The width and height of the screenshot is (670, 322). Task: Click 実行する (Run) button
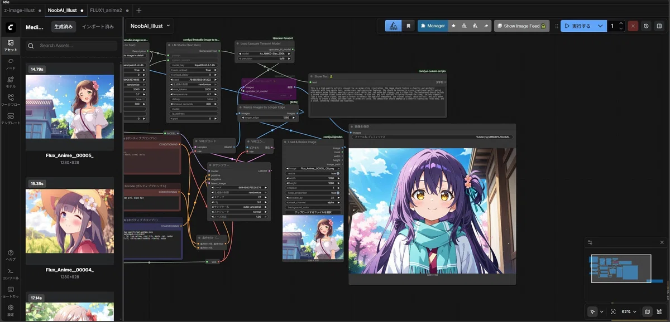[x=577, y=26]
